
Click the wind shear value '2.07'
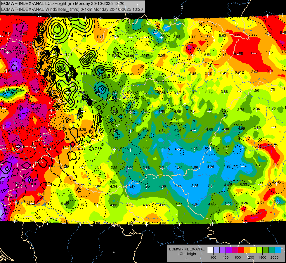point(261,202)
